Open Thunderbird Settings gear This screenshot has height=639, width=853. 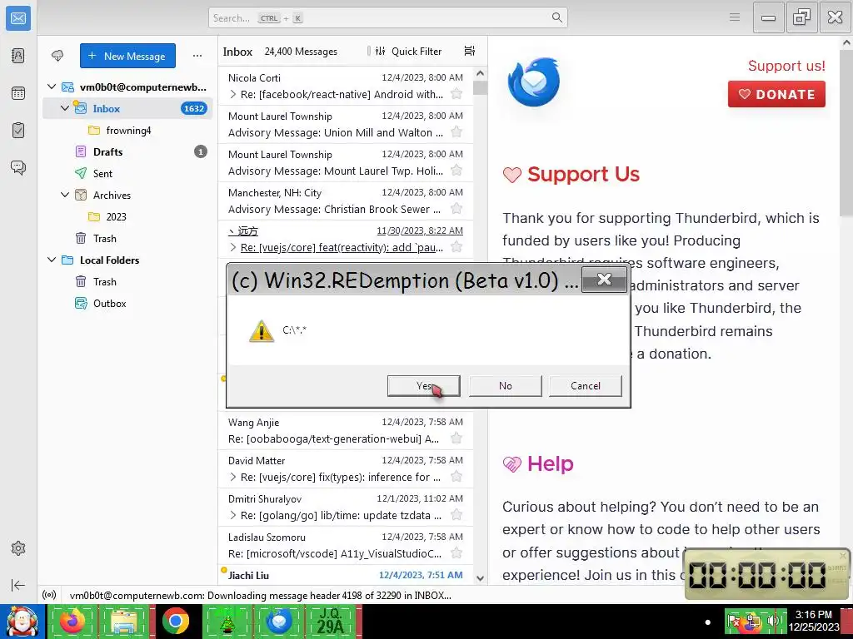(x=18, y=548)
